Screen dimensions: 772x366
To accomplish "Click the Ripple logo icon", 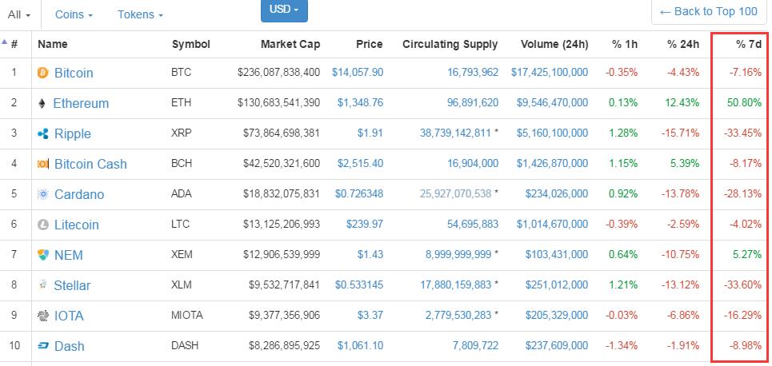I will pyautogui.click(x=43, y=133).
